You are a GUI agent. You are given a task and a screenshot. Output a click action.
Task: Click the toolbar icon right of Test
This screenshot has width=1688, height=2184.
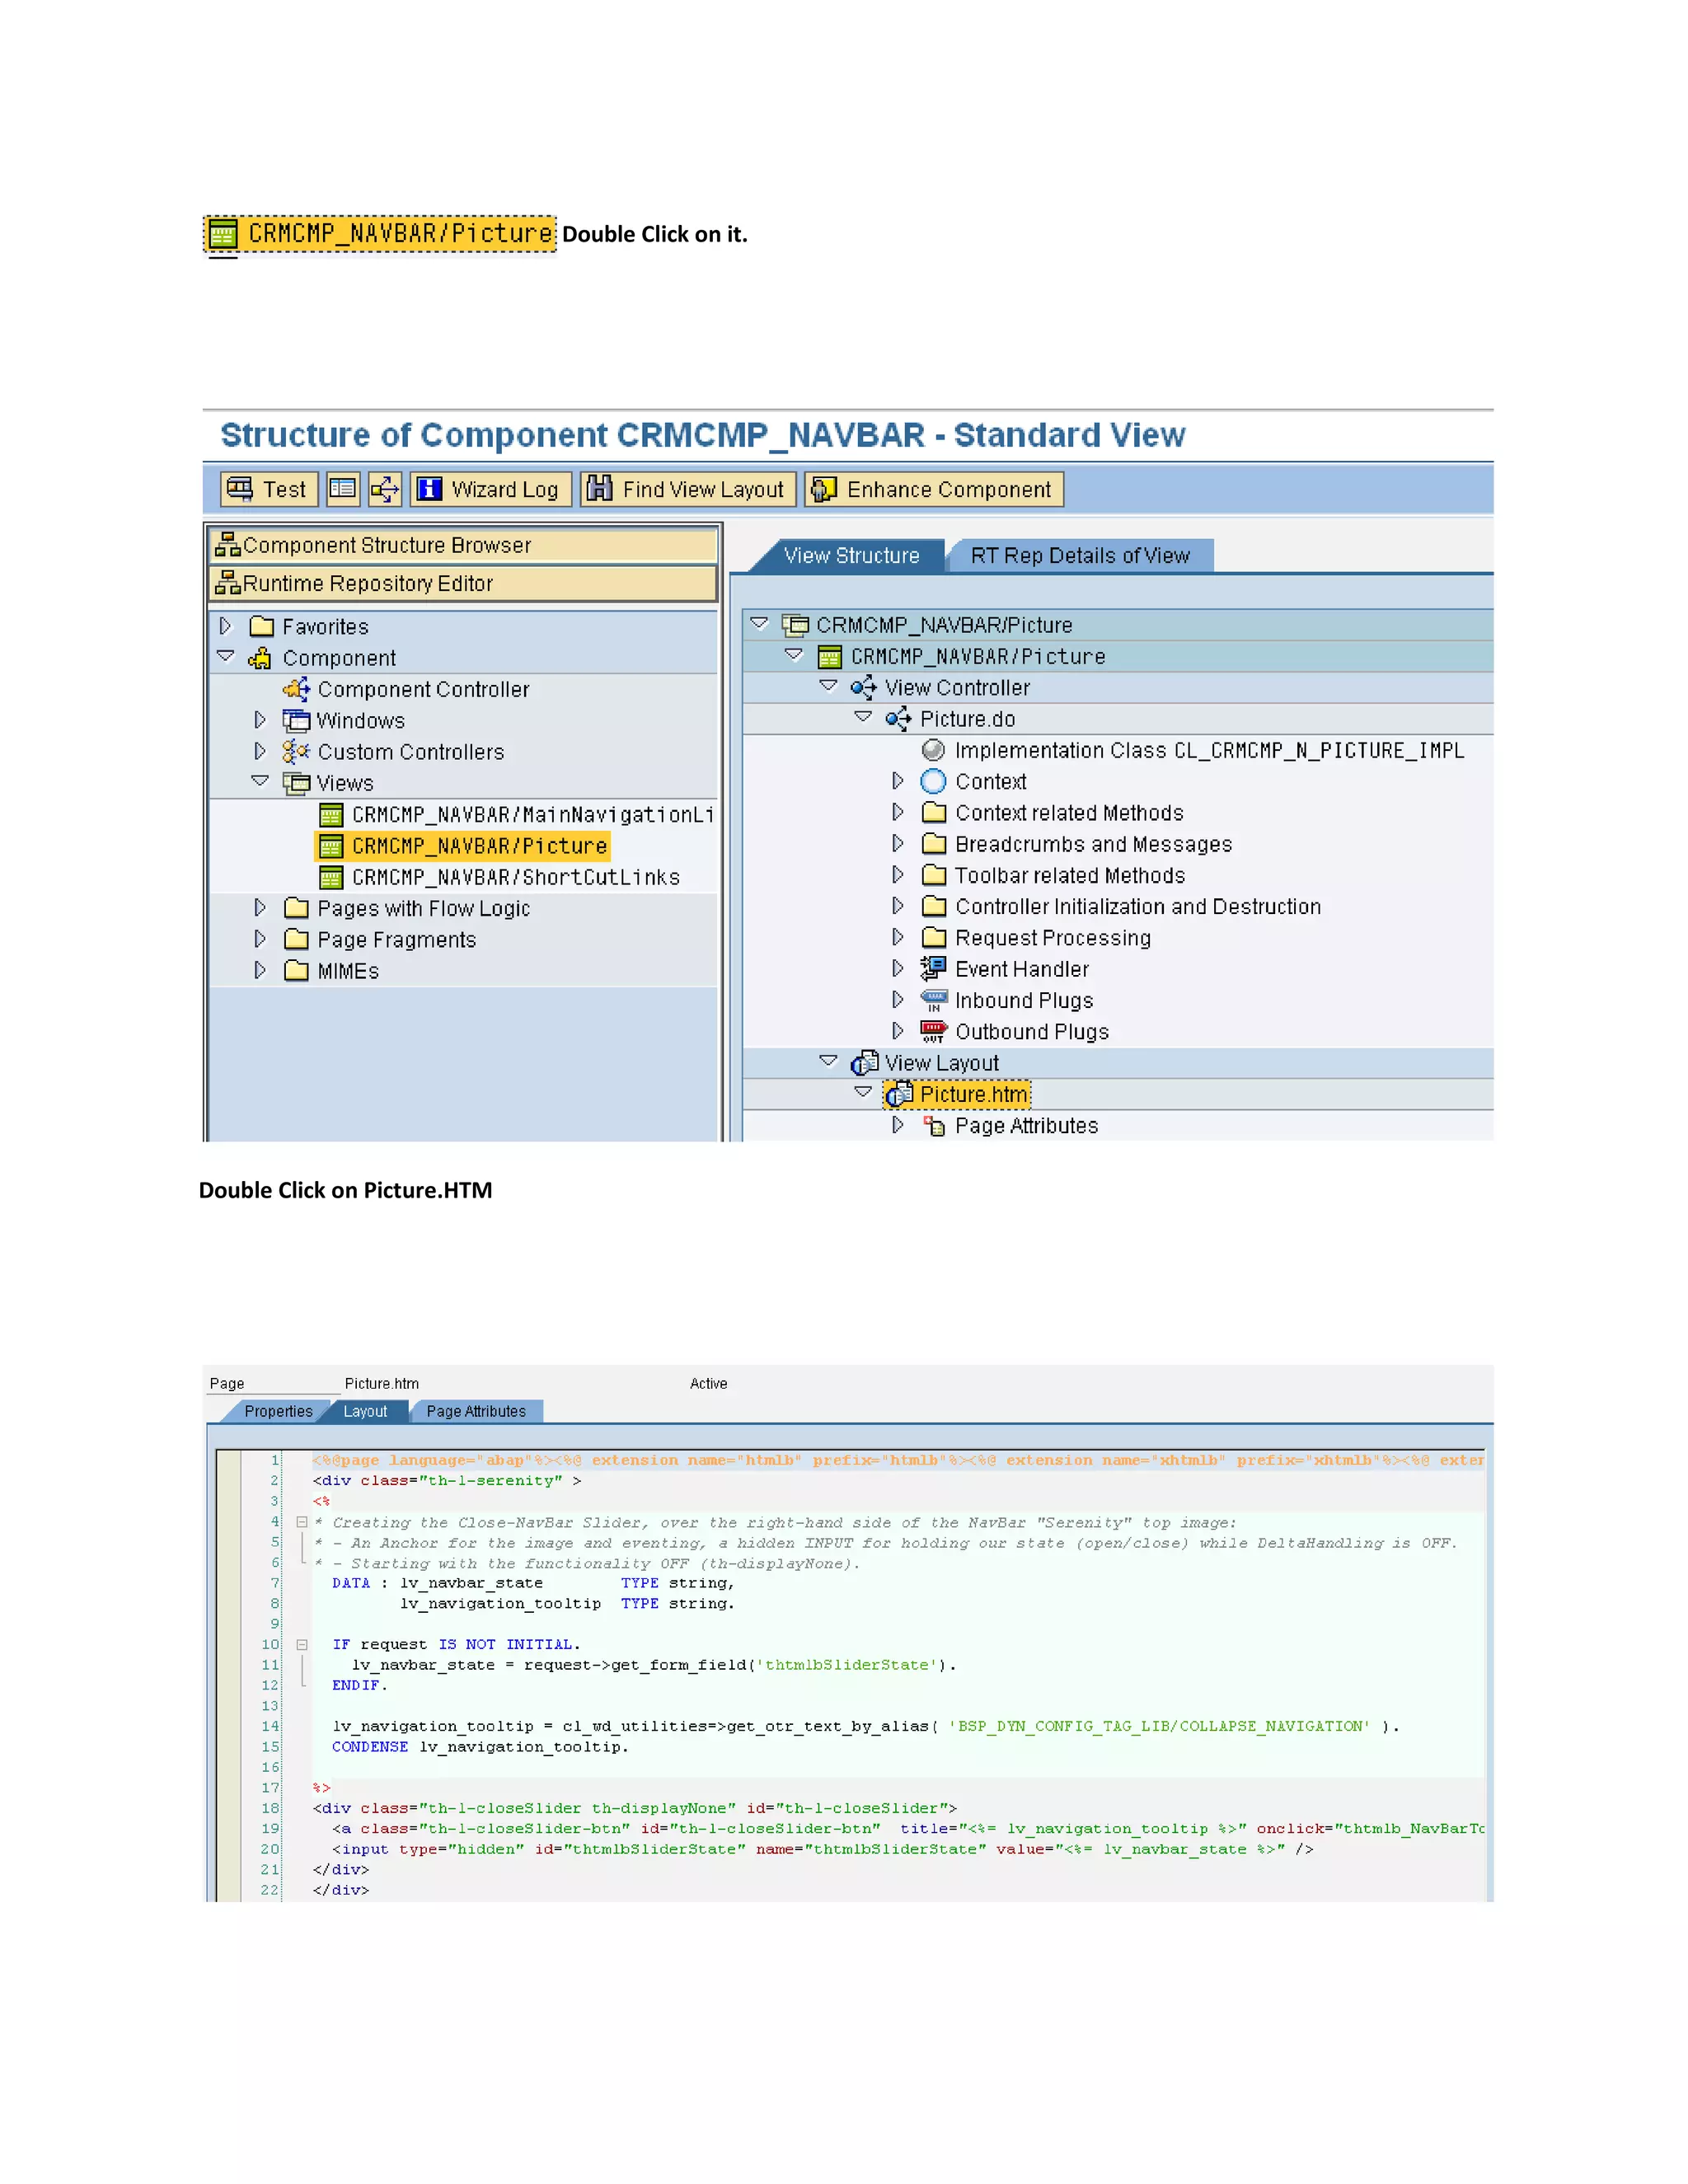click(343, 489)
